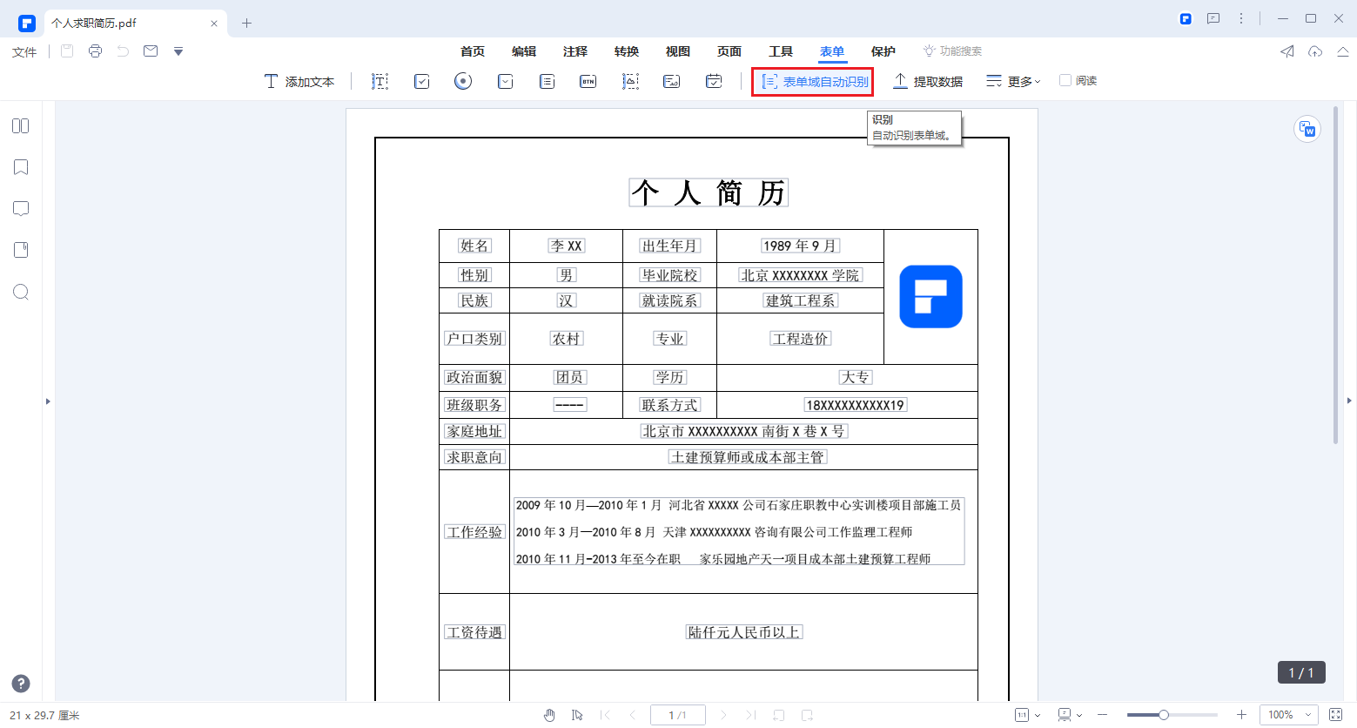Viewport: 1357px width, 728px height.
Task: Select the Push Button (BTN) form tool
Action: 588,80
